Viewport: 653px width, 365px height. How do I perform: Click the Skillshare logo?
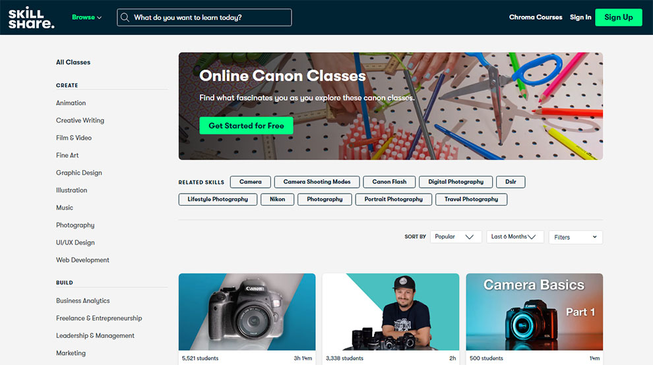tap(31, 18)
